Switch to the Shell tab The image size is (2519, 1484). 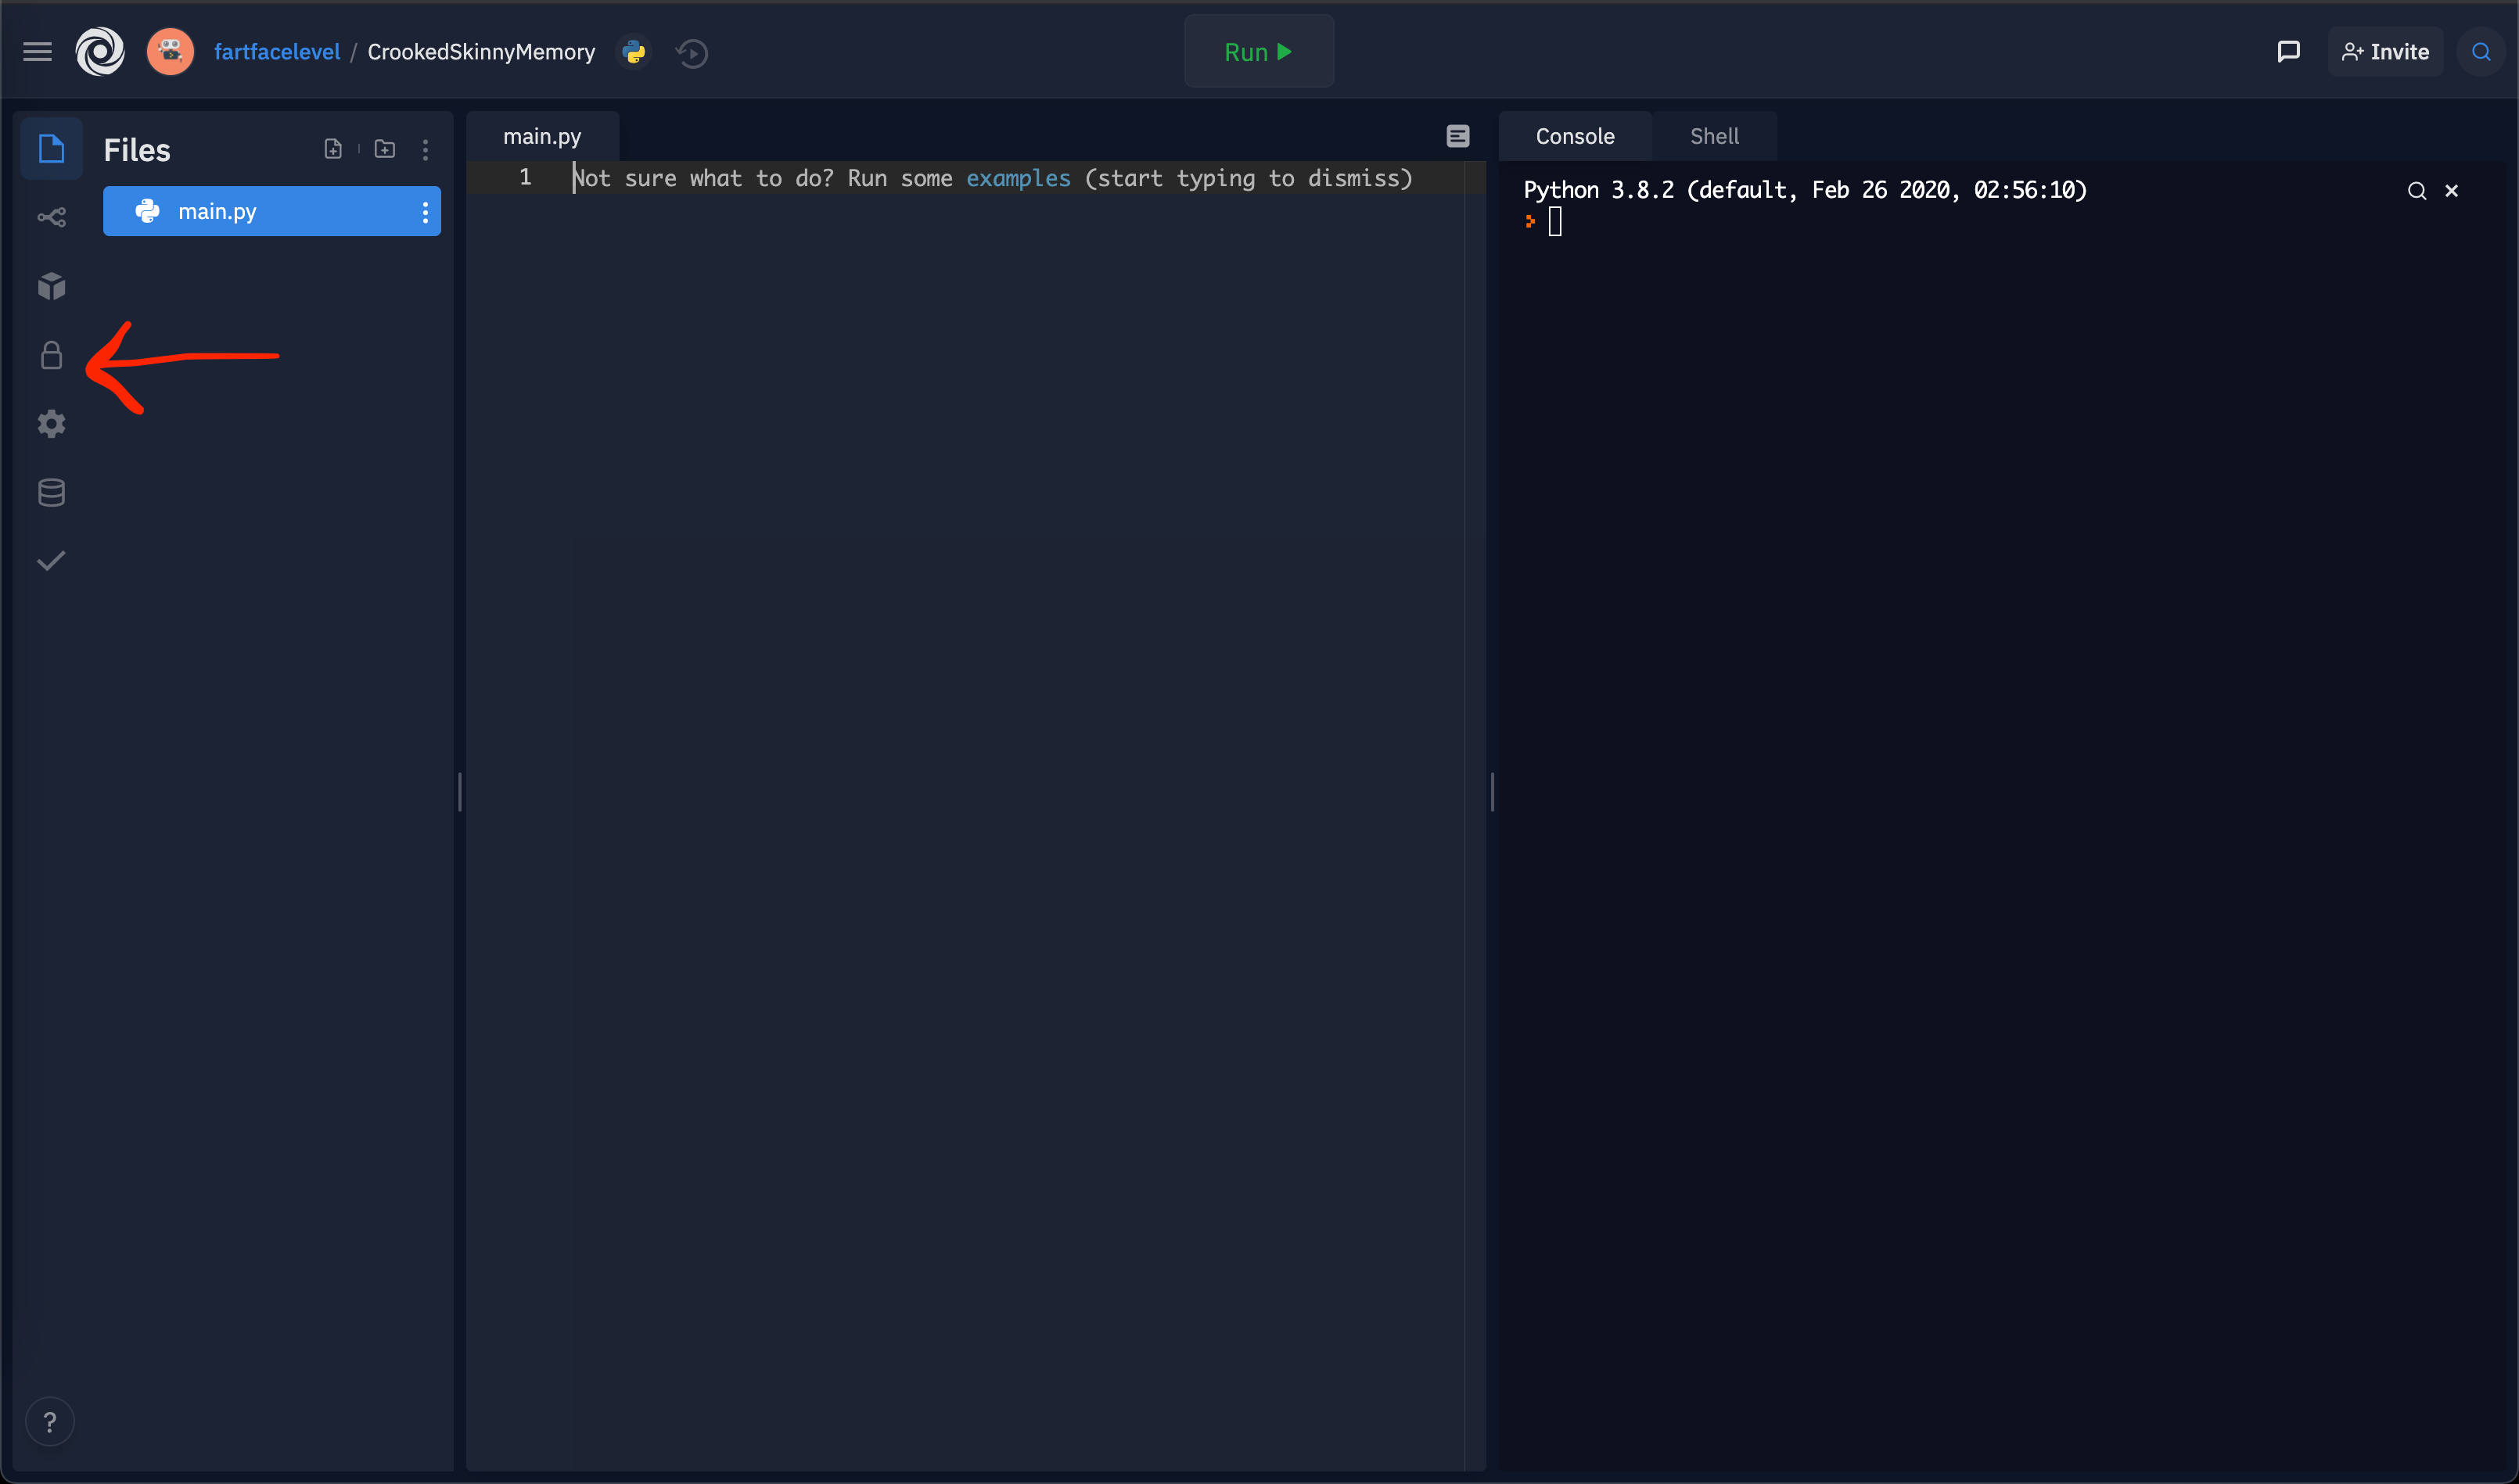coord(1715,136)
